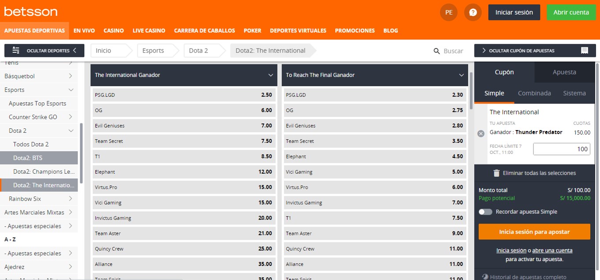
Task: Select Sistema bet type tab
Action: [x=574, y=93]
